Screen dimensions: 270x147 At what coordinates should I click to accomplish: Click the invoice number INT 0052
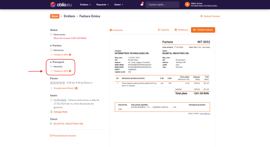click(204, 42)
